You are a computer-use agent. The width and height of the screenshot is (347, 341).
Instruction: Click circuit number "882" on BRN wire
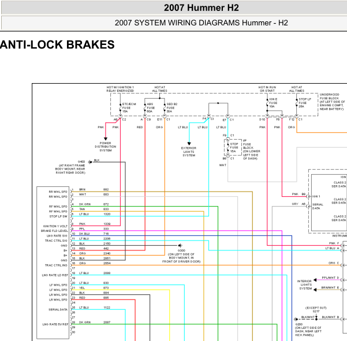[106, 189]
